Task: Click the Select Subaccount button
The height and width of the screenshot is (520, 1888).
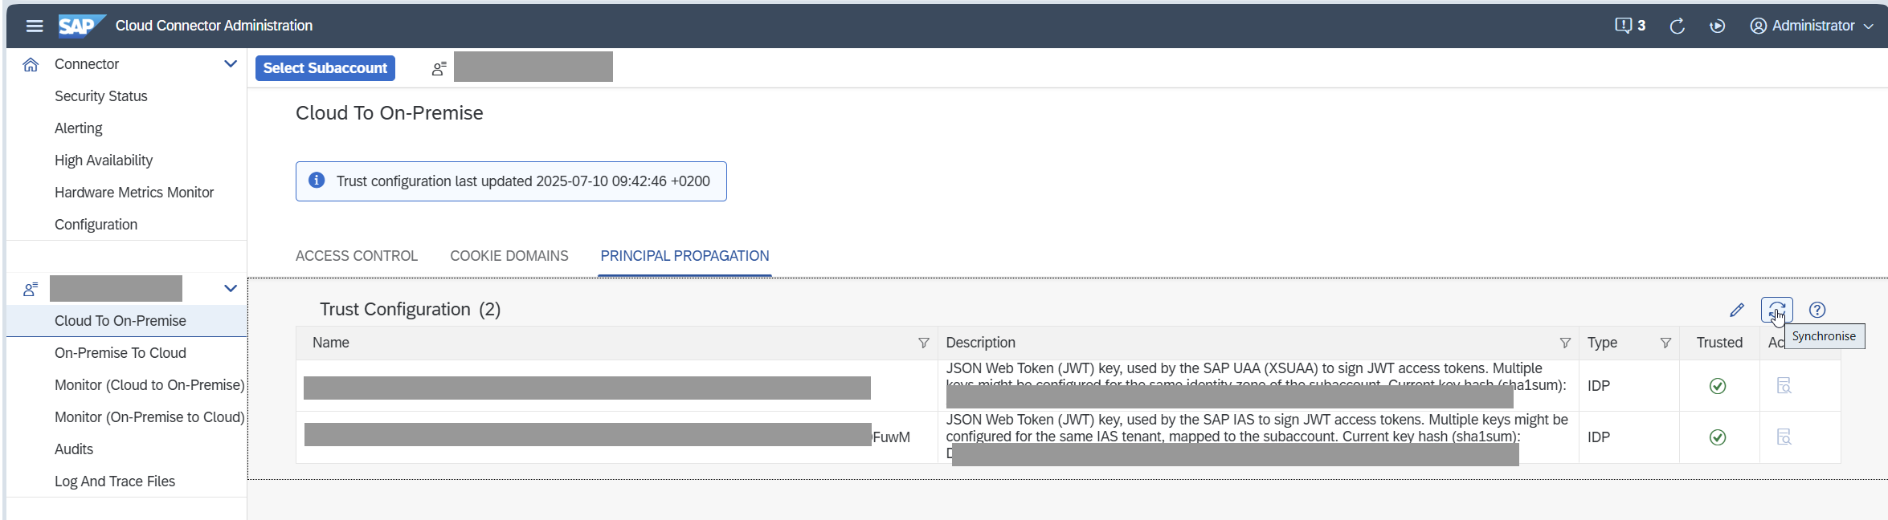Action: tap(325, 68)
